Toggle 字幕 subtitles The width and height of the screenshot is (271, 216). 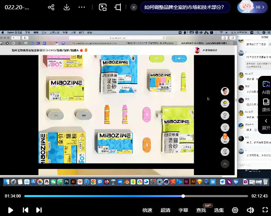pos(183,210)
